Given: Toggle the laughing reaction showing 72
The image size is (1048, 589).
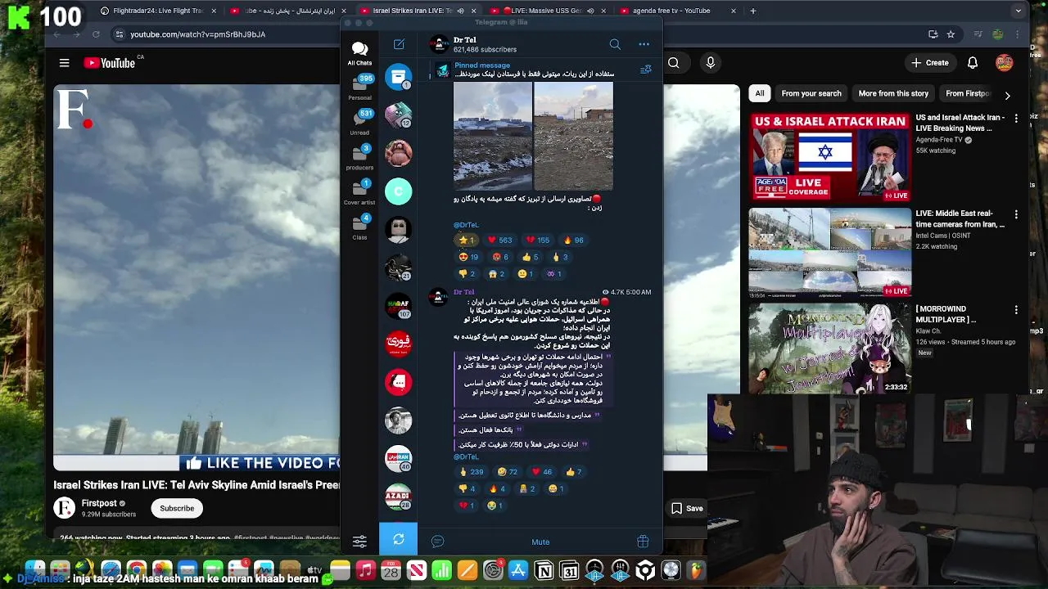Looking at the screenshot, I should tap(508, 471).
